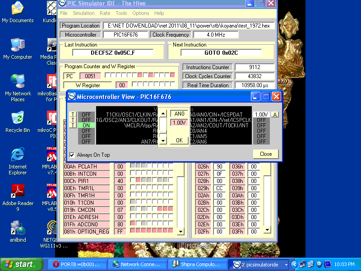
Task: Click the analog slider up arrow
Action: [x=163, y=113]
